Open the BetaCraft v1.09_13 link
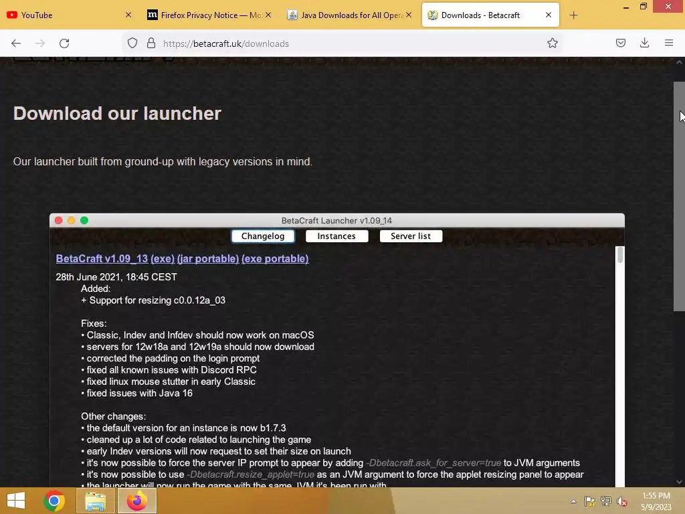This screenshot has width=685, height=514. (102, 259)
